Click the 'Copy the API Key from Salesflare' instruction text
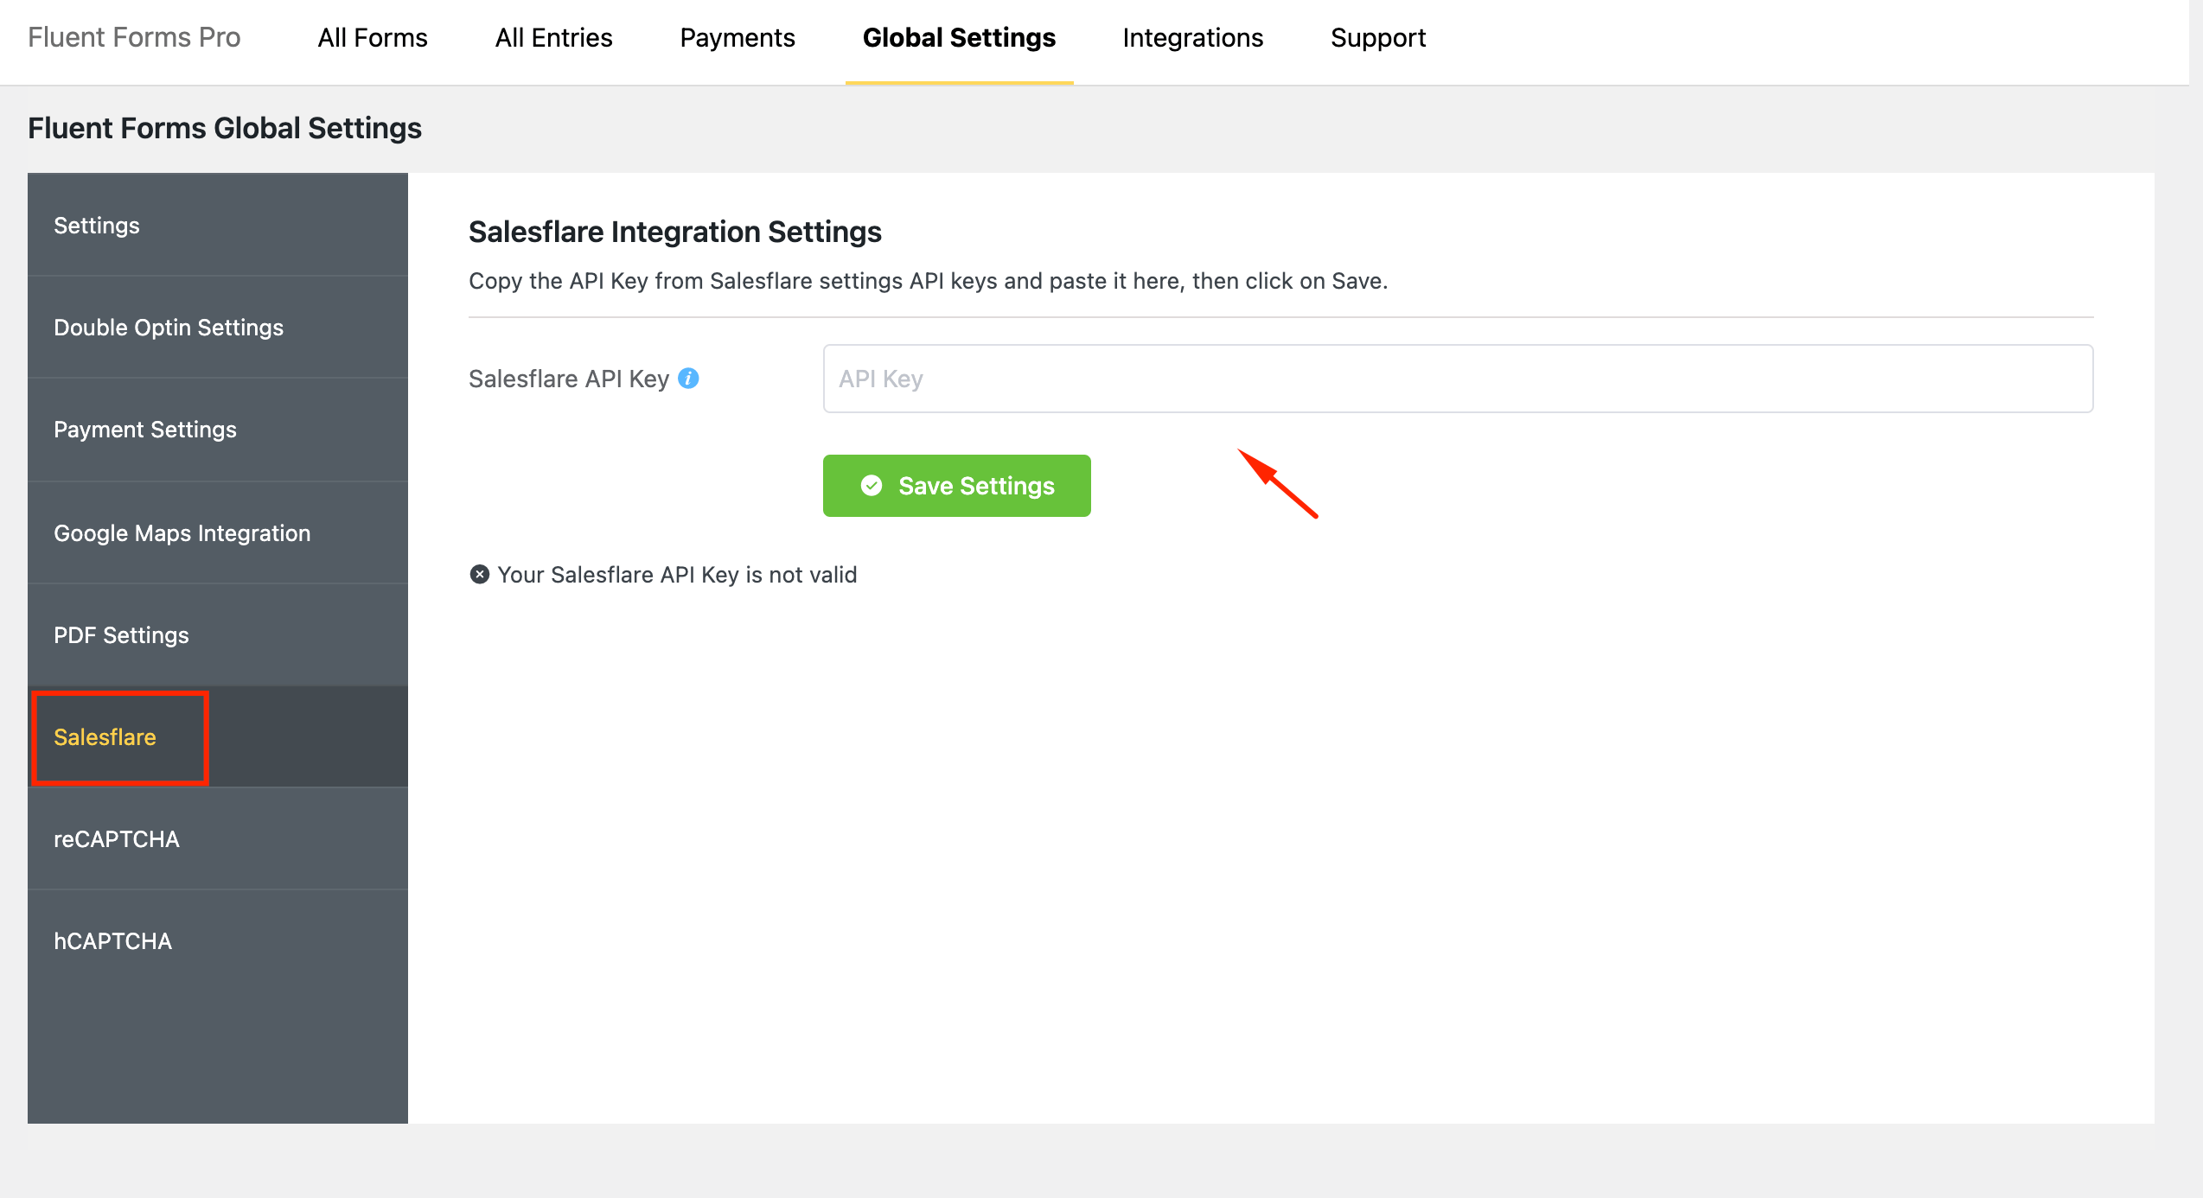Viewport: 2203px width, 1198px height. click(928, 281)
